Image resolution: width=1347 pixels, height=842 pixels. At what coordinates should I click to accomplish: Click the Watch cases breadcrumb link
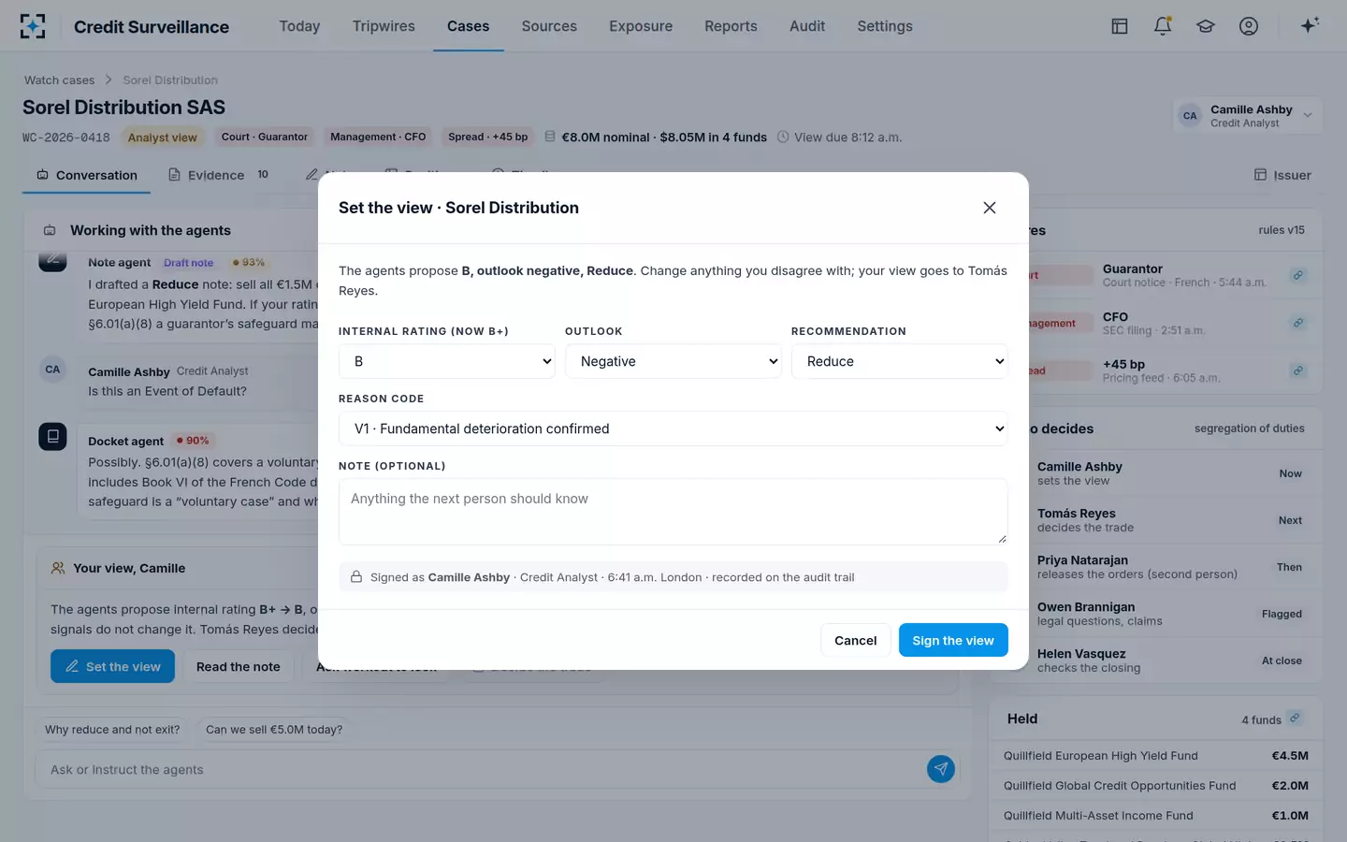pyautogui.click(x=59, y=80)
